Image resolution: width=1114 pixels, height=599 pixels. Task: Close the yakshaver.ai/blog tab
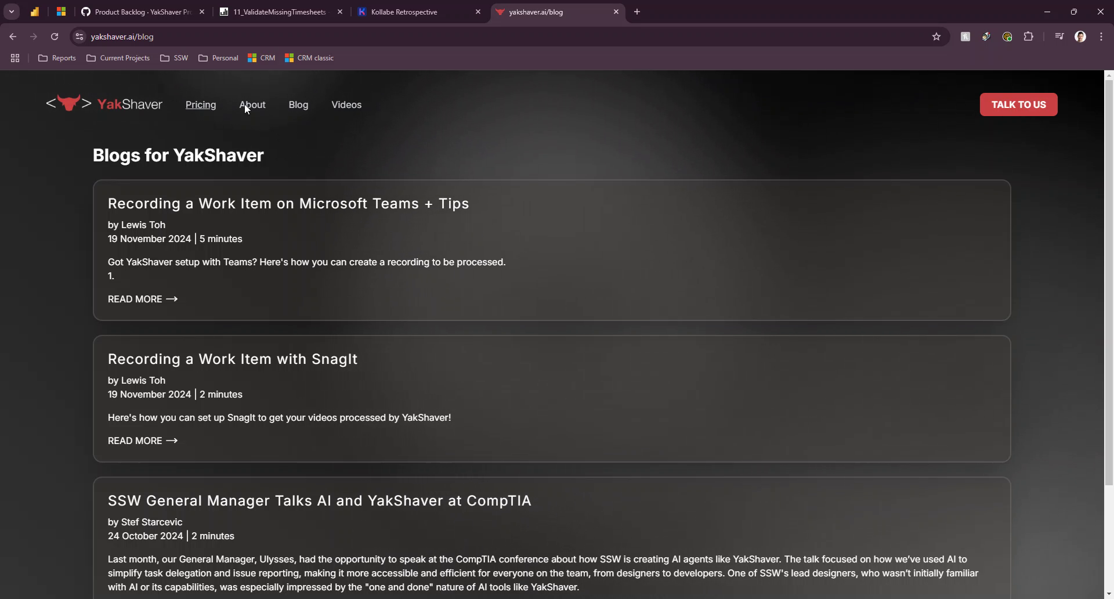click(616, 12)
